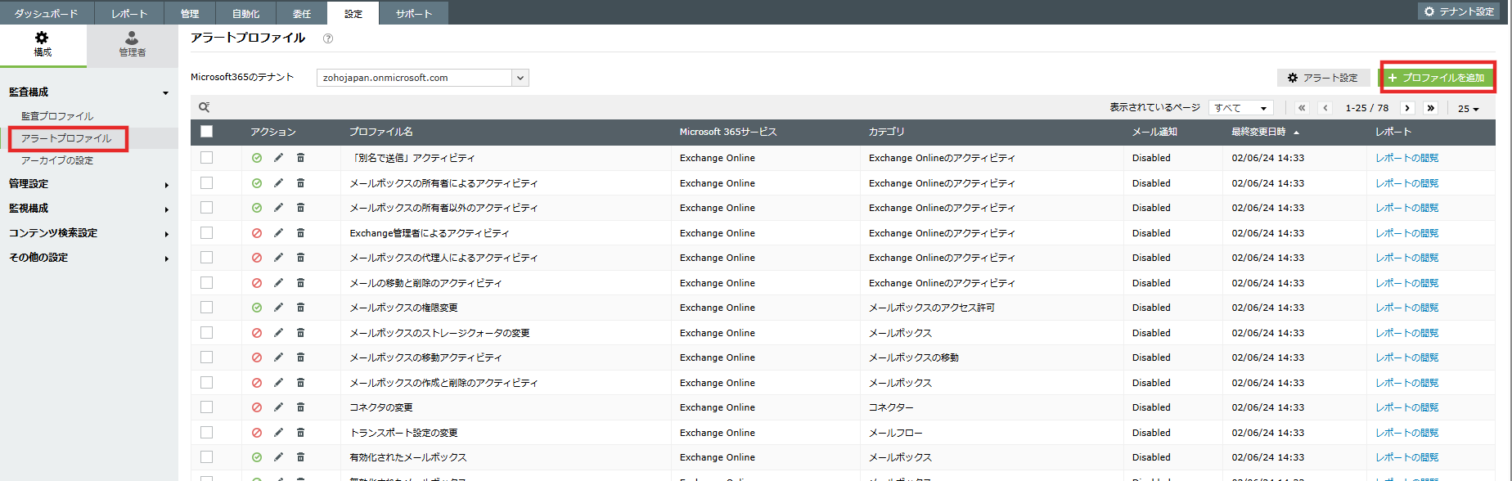Delete the トランスポート設定の変更 profile via trash icon
Viewport: 1512px width, 481px height.
300,433
